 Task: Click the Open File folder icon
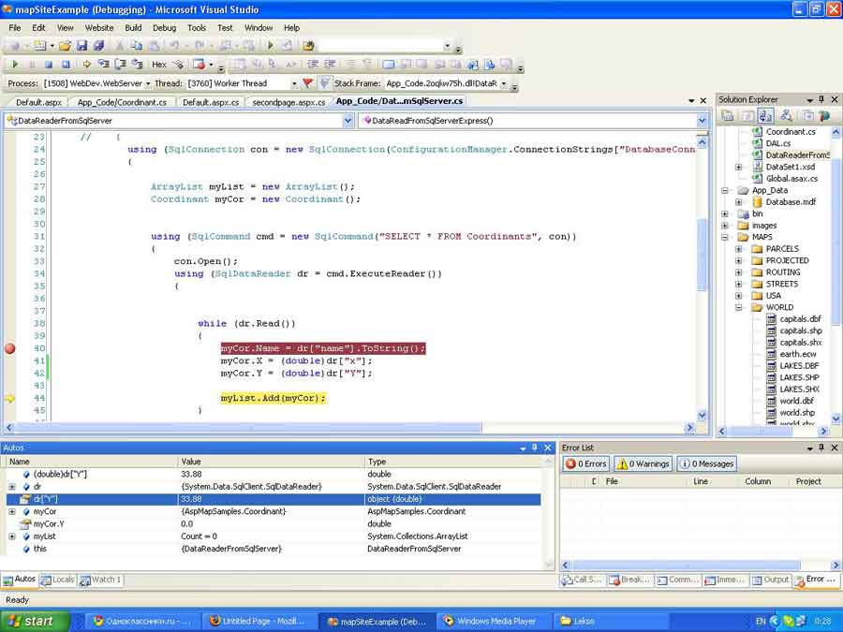[x=65, y=46]
